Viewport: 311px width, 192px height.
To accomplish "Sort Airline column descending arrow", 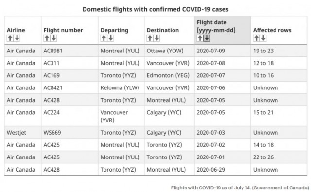I will click(x=17, y=38).
